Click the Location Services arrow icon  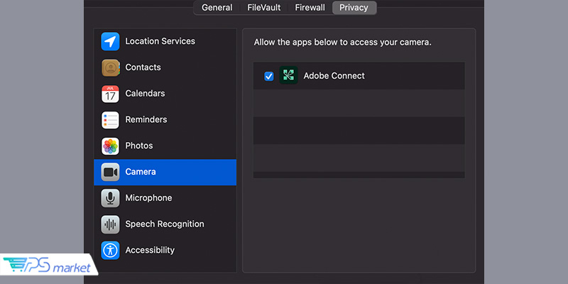[110, 42]
